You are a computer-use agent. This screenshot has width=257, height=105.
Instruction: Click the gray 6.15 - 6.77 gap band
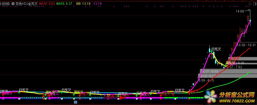(x=228, y=76)
